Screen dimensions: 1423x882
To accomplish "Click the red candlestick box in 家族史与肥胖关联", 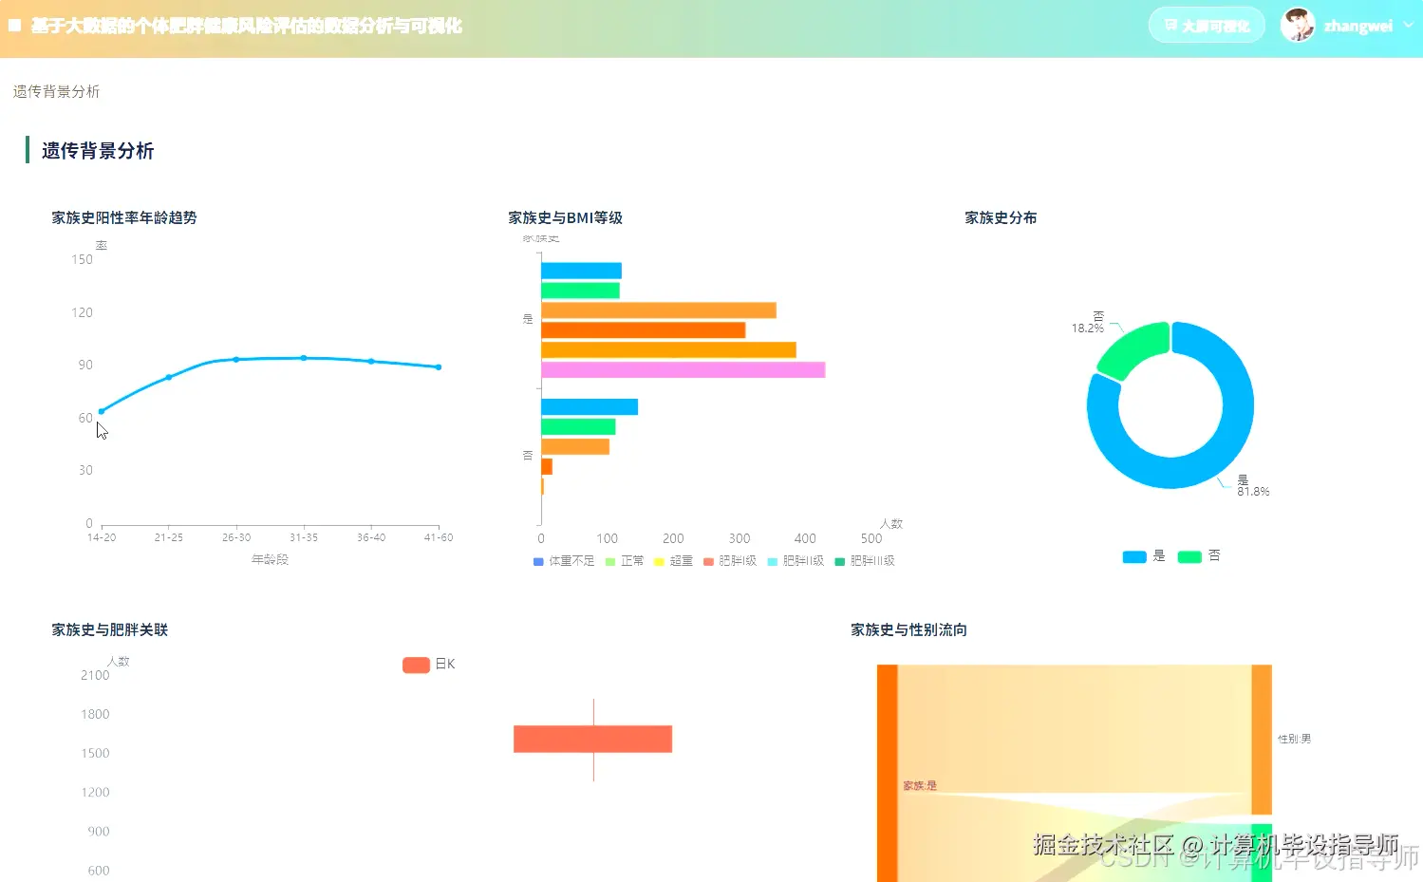I will (592, 739).
